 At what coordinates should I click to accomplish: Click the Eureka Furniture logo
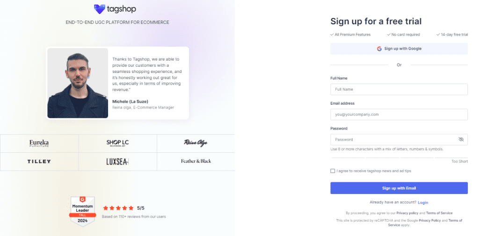click(x=39, y=143)
